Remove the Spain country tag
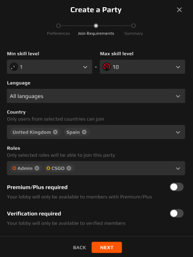Viewport: 193px width, 257px height. pyautogui.click(x=84, y=132)
